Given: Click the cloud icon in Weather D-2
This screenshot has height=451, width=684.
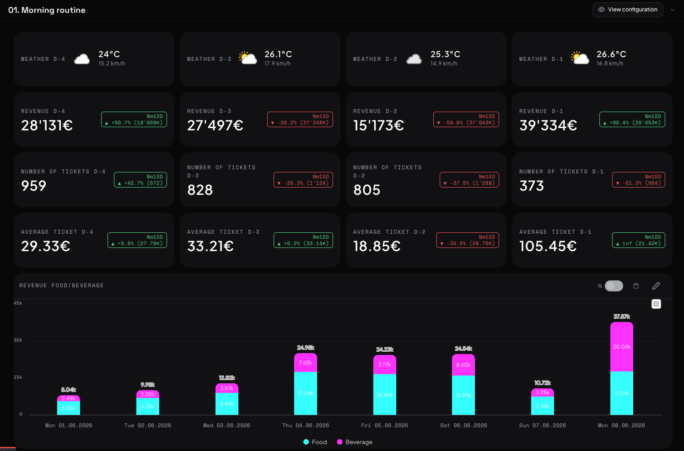Looking at the screenshot, I should 414,59.
